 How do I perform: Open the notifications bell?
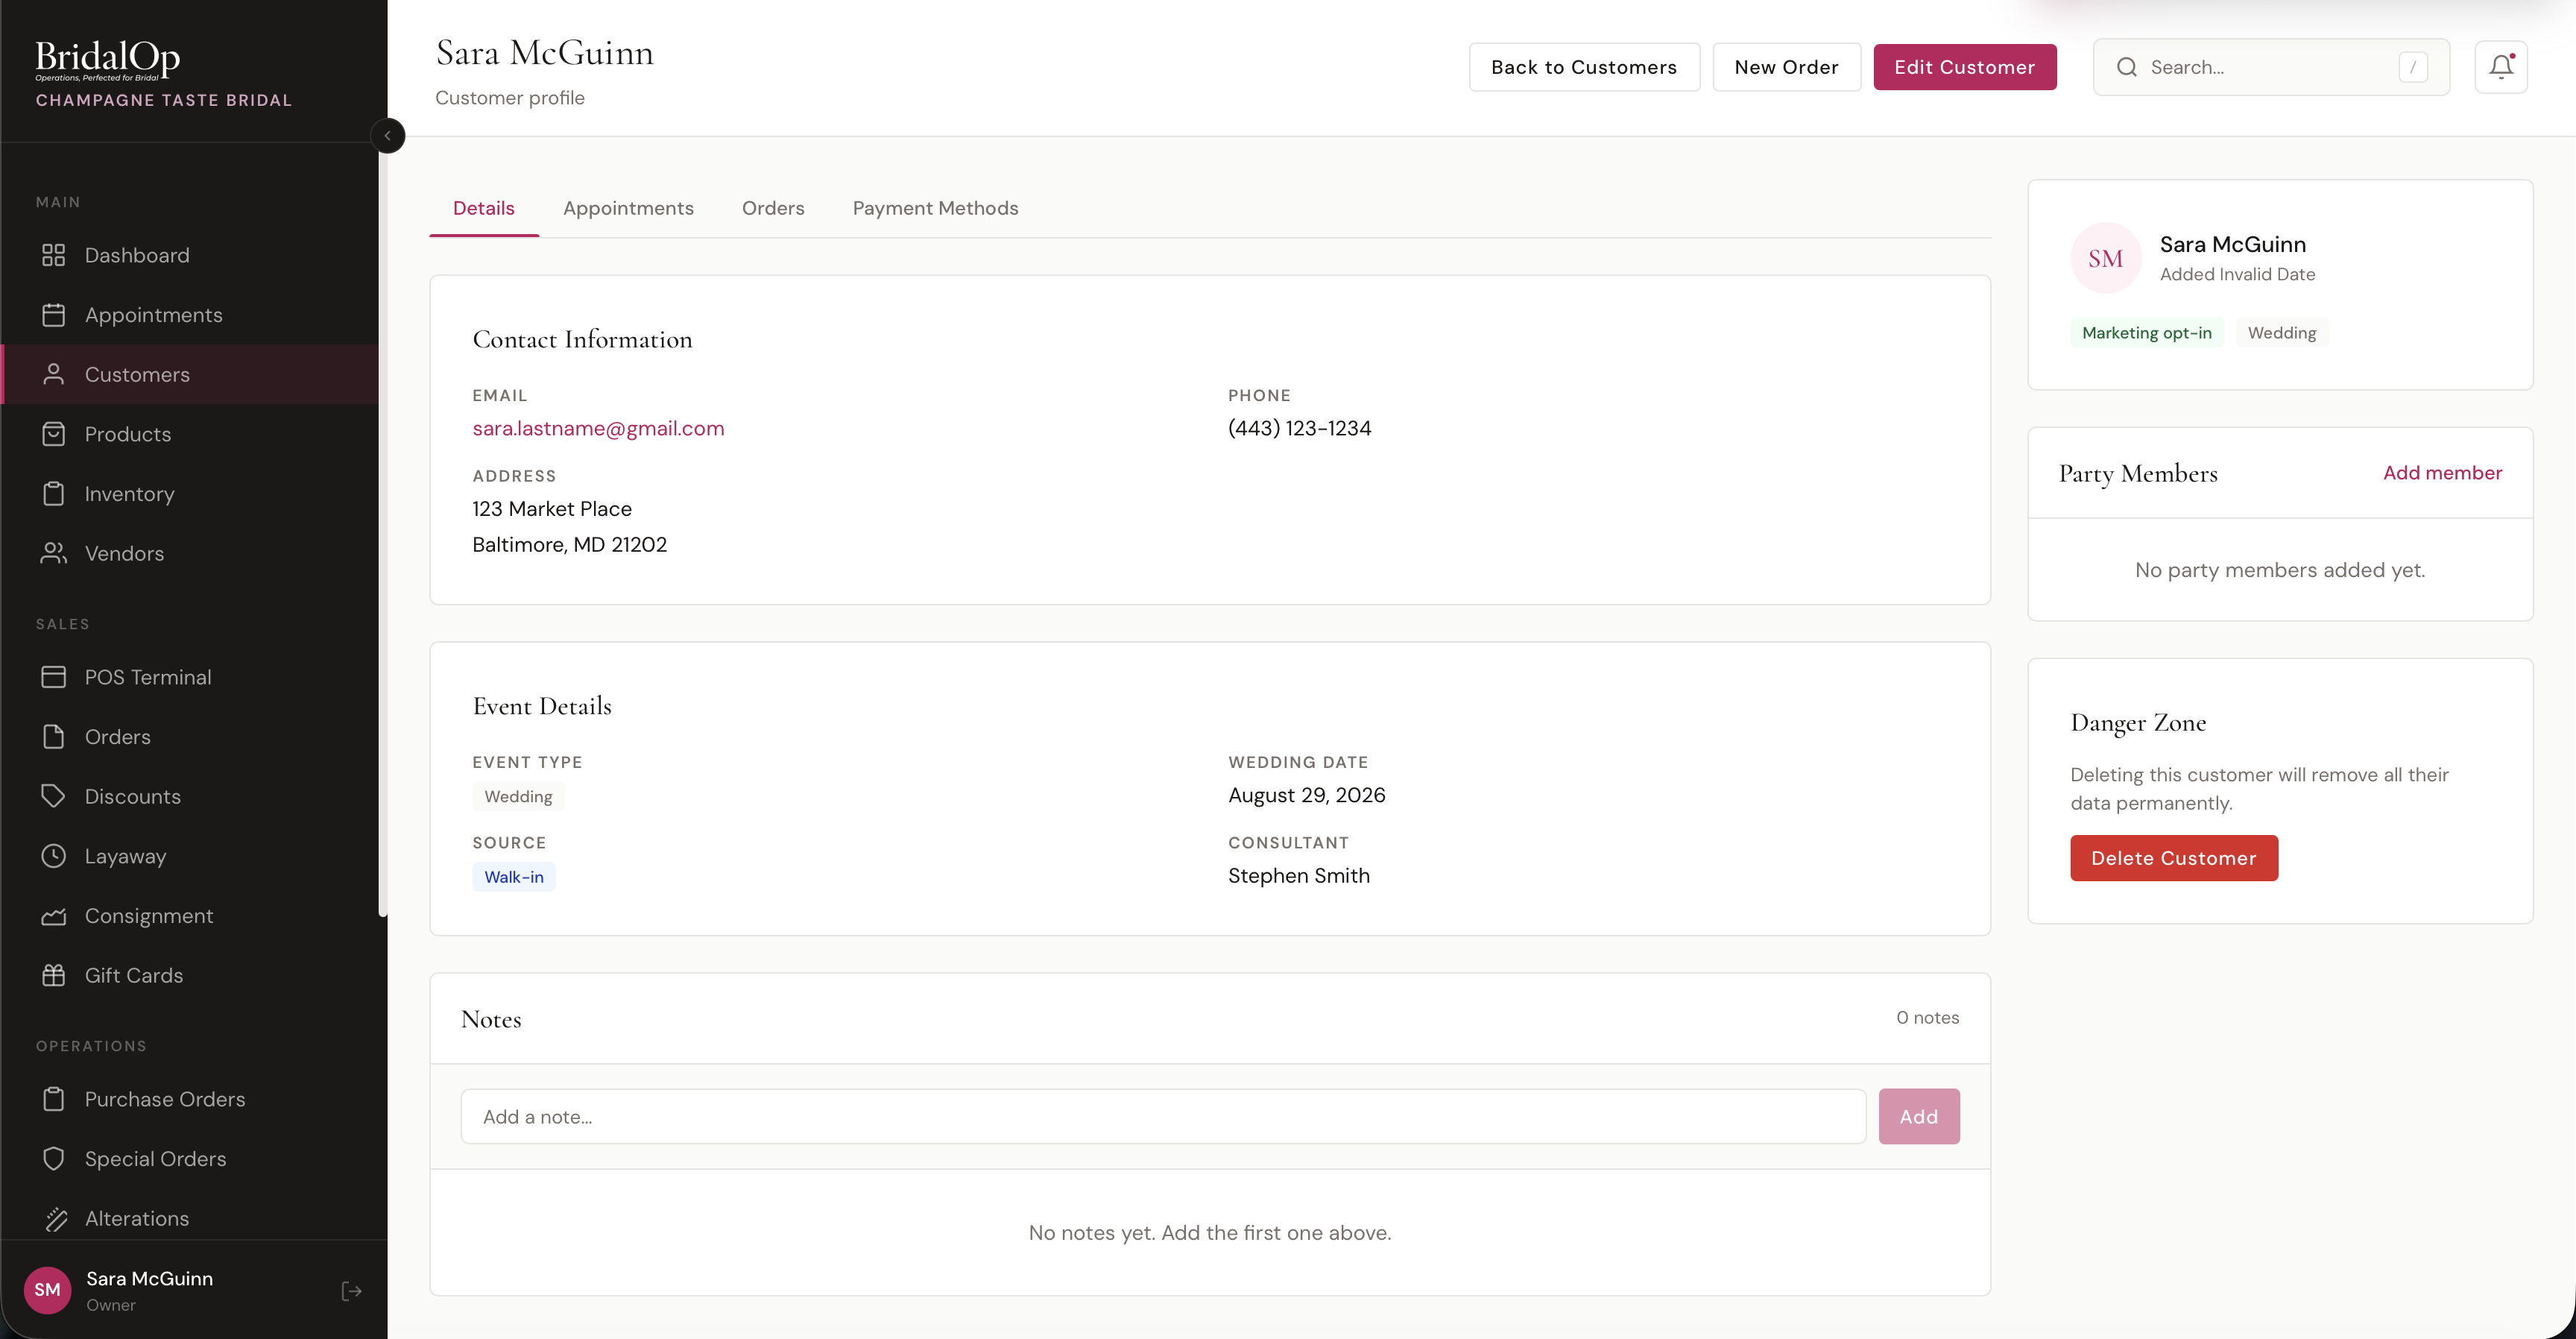(2501, 66)
